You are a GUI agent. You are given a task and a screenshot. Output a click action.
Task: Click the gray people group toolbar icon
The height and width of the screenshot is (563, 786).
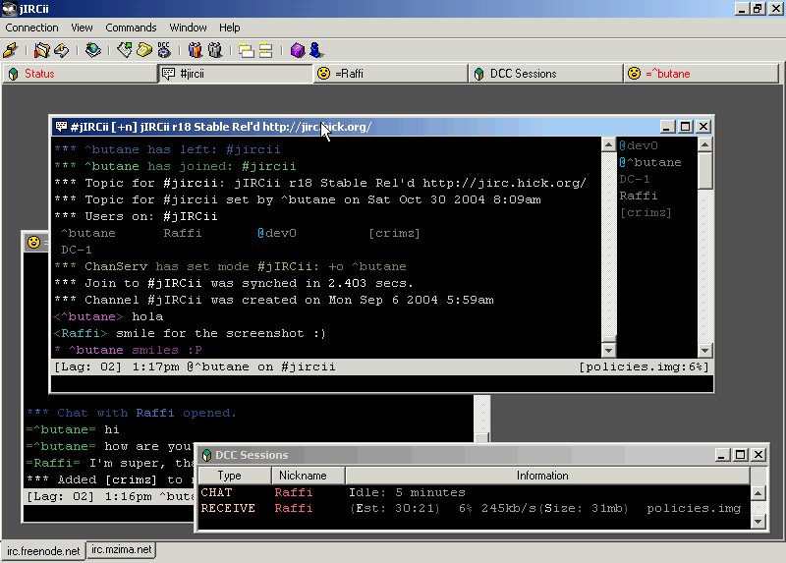214,50
